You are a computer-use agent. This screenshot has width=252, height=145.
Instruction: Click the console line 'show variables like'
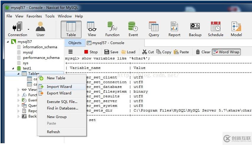pos(107,58)
